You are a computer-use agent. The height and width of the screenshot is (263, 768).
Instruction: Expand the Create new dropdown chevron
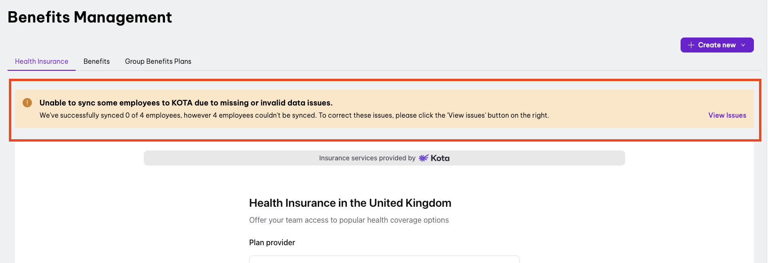743,45
